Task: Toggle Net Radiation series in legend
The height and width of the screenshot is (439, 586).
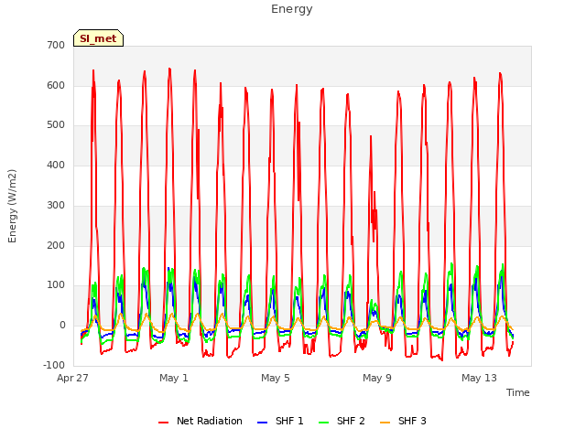Action: pyautogui.click(x=200, y=421)
